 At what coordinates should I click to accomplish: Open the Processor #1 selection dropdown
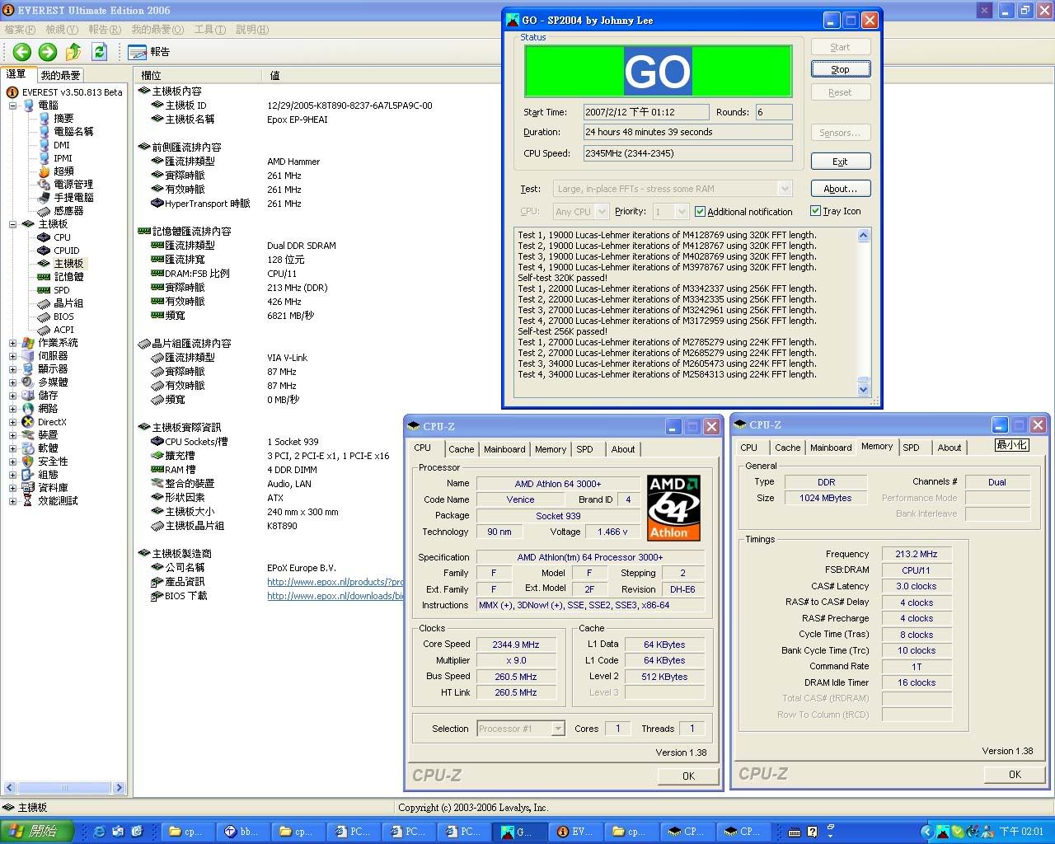[x=558, y=729]
